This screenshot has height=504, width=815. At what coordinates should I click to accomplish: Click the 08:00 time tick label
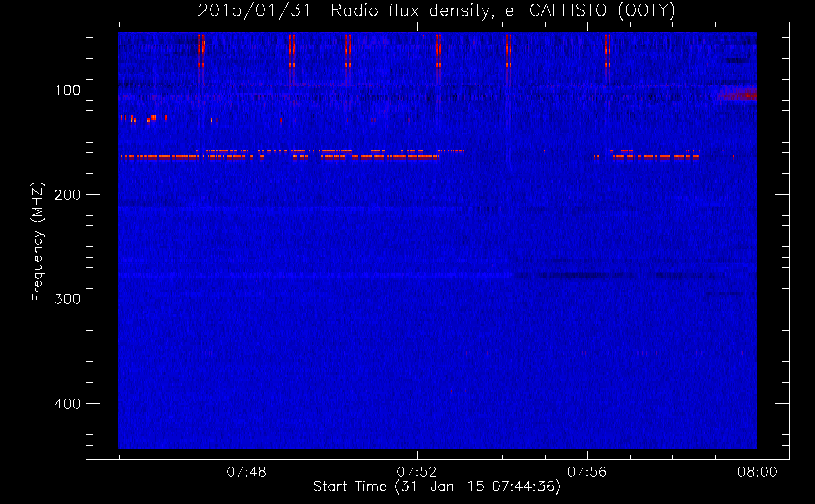tap(757, 472)
